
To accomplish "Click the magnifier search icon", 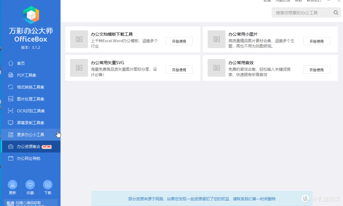I will [x=336, y=13].
